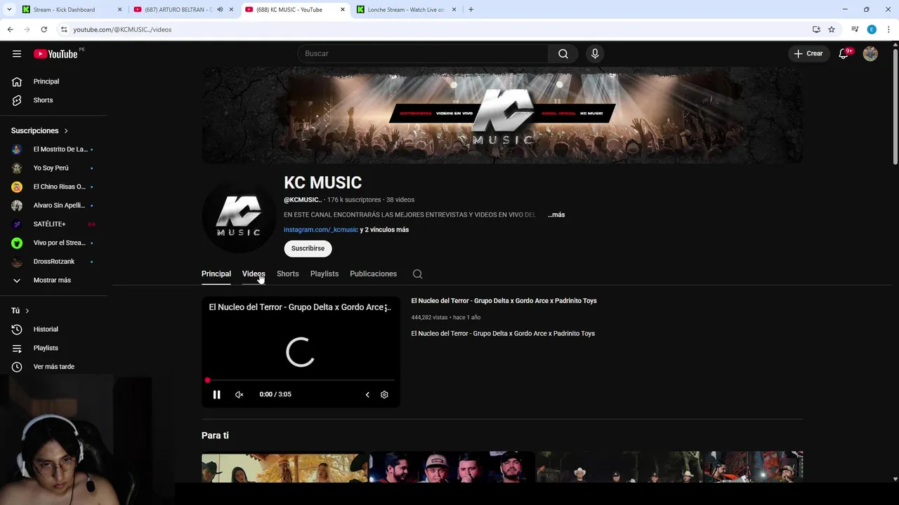Open player settings gear
Viewport: 899px width, 505px height.
pos(384,395)
